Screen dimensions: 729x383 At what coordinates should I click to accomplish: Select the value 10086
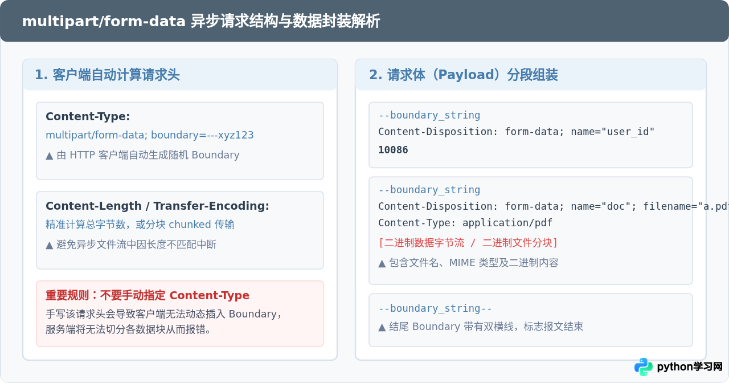click(393, 150)
